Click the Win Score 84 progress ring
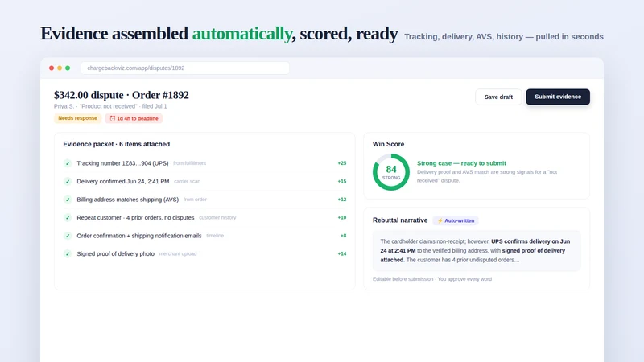The width and height of the screenshot is (644, 362). (391, 172)
